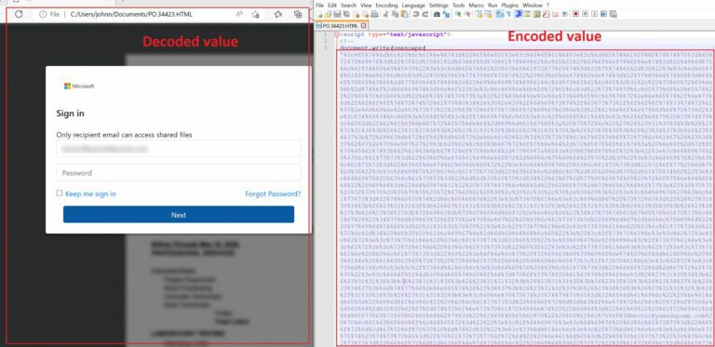Click the Copy toolbar icon in Notepad++
The height and width of the screenshot is (347, 715).
point(396,15)
